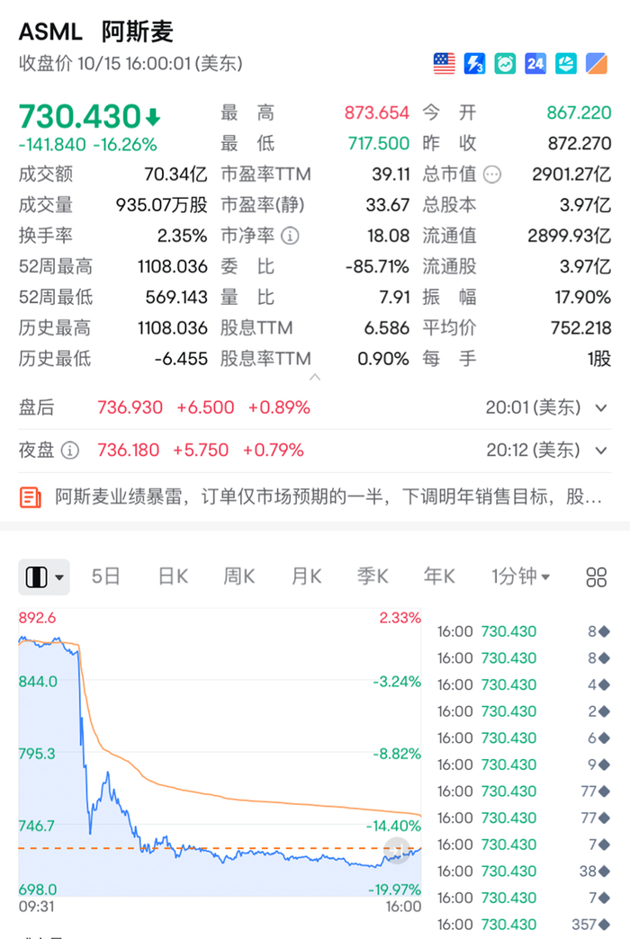Collapse the quote details panel arrow

click(x=315, y=377)
